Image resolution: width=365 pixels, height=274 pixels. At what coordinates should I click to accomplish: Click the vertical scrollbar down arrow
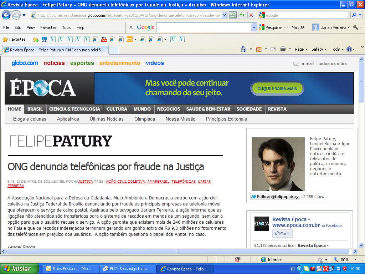tap(361, 245)
